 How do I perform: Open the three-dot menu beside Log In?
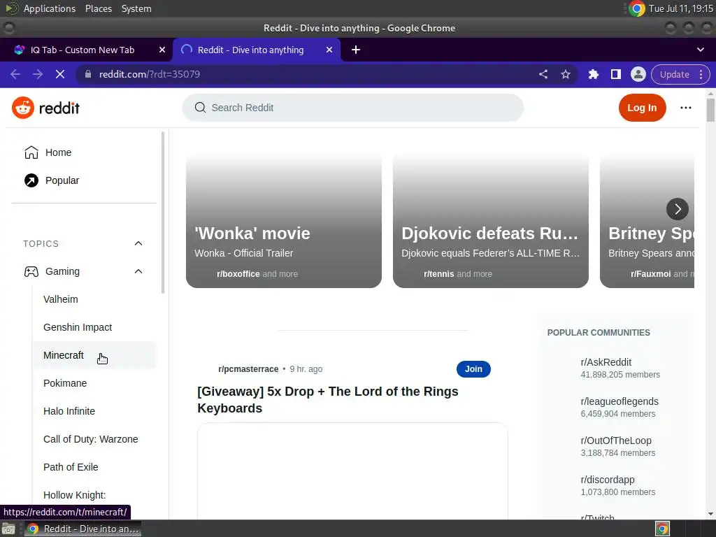[x=685, y=108]
